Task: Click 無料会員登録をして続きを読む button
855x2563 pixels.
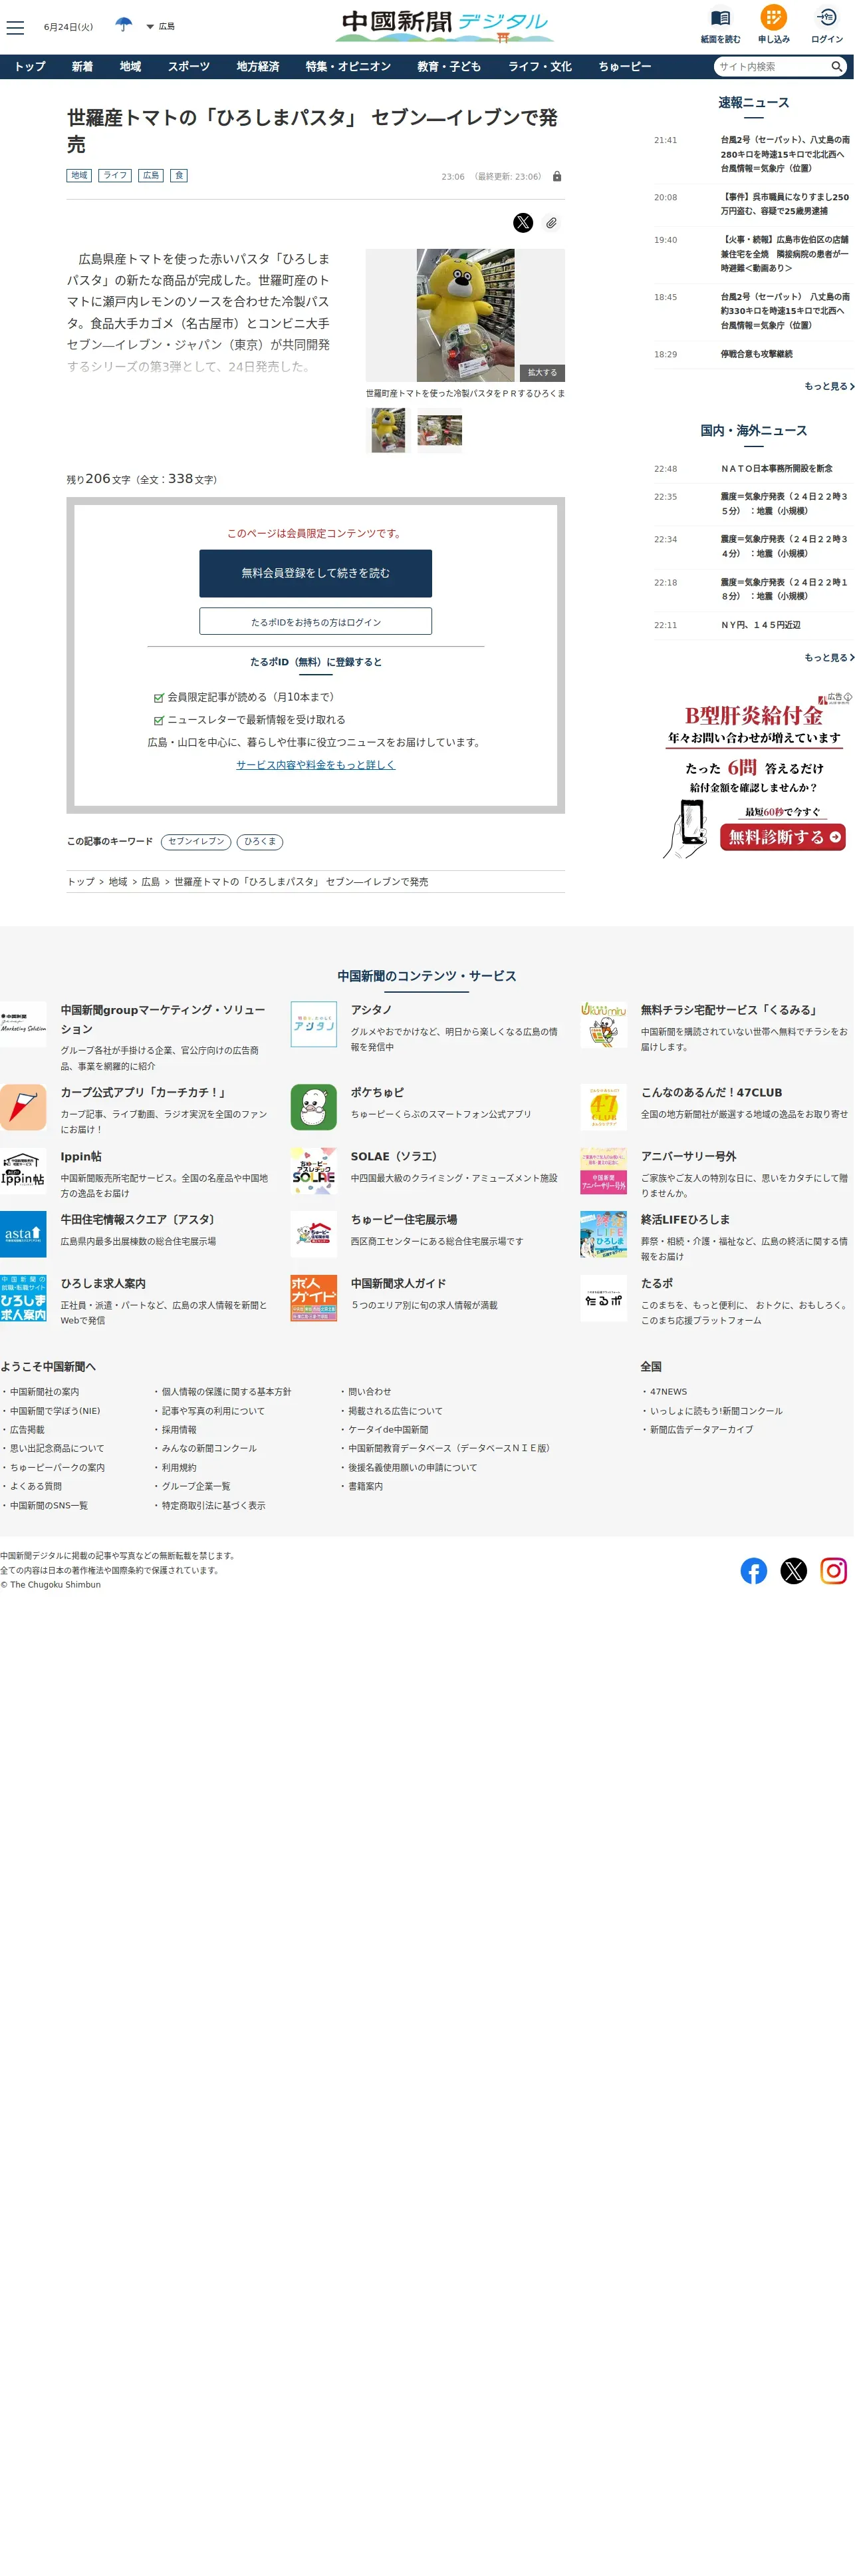Action: (315, 573)
